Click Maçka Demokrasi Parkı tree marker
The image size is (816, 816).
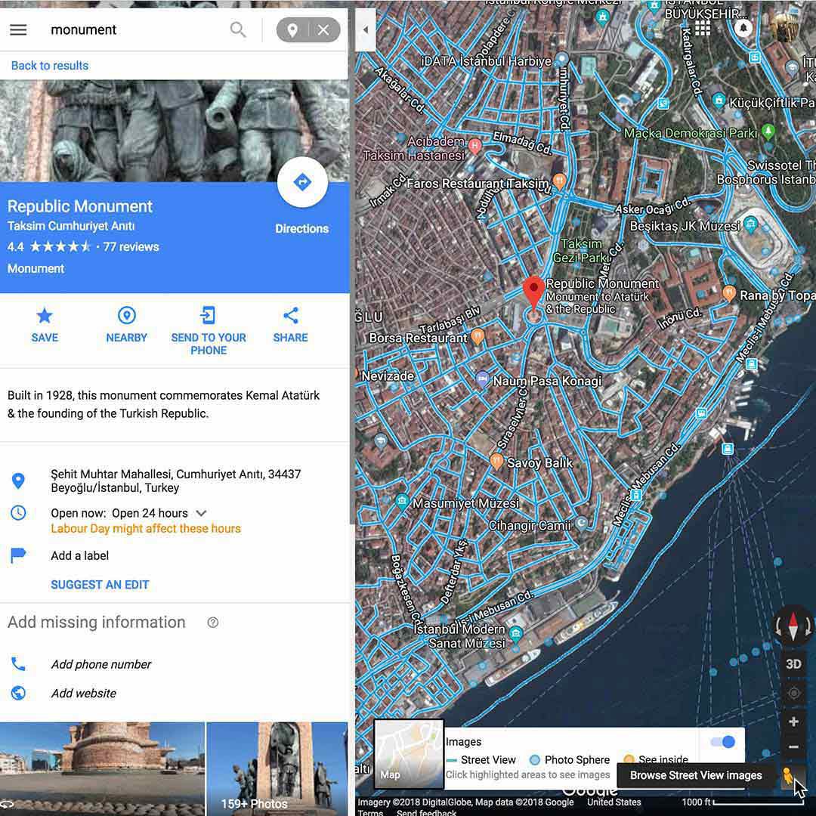[x=768, y=131]
